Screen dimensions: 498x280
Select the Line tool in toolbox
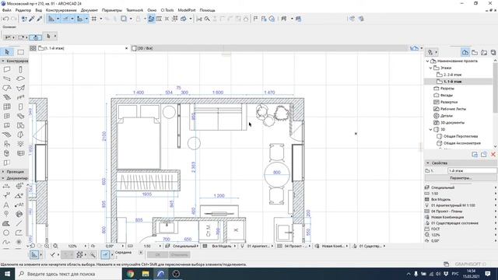point(19,223)
